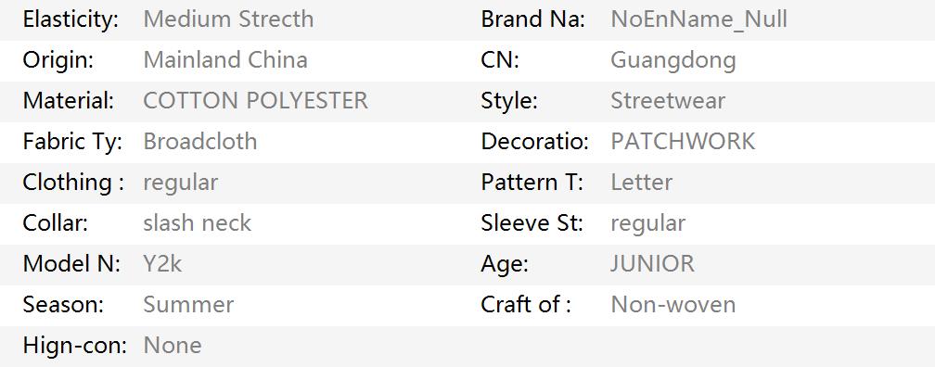Click the Elasticity label

click(x=70, y=19)
